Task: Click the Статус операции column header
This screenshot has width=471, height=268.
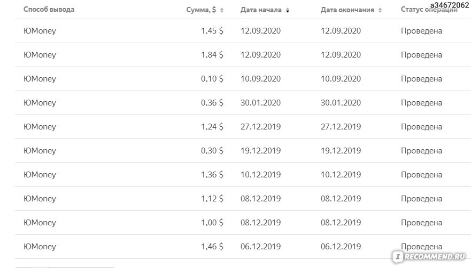Action: 429,10
